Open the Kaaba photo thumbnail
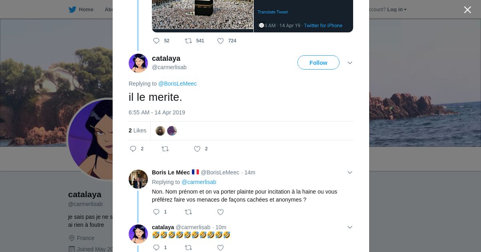The width and height of the screenshot is (481, 252). click(x=202, y=14)
